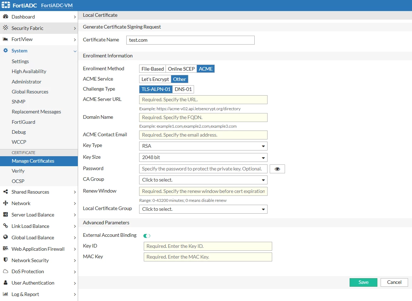
Task: Click the Web Application Firewall icon
Action: (x=5, y=249)
